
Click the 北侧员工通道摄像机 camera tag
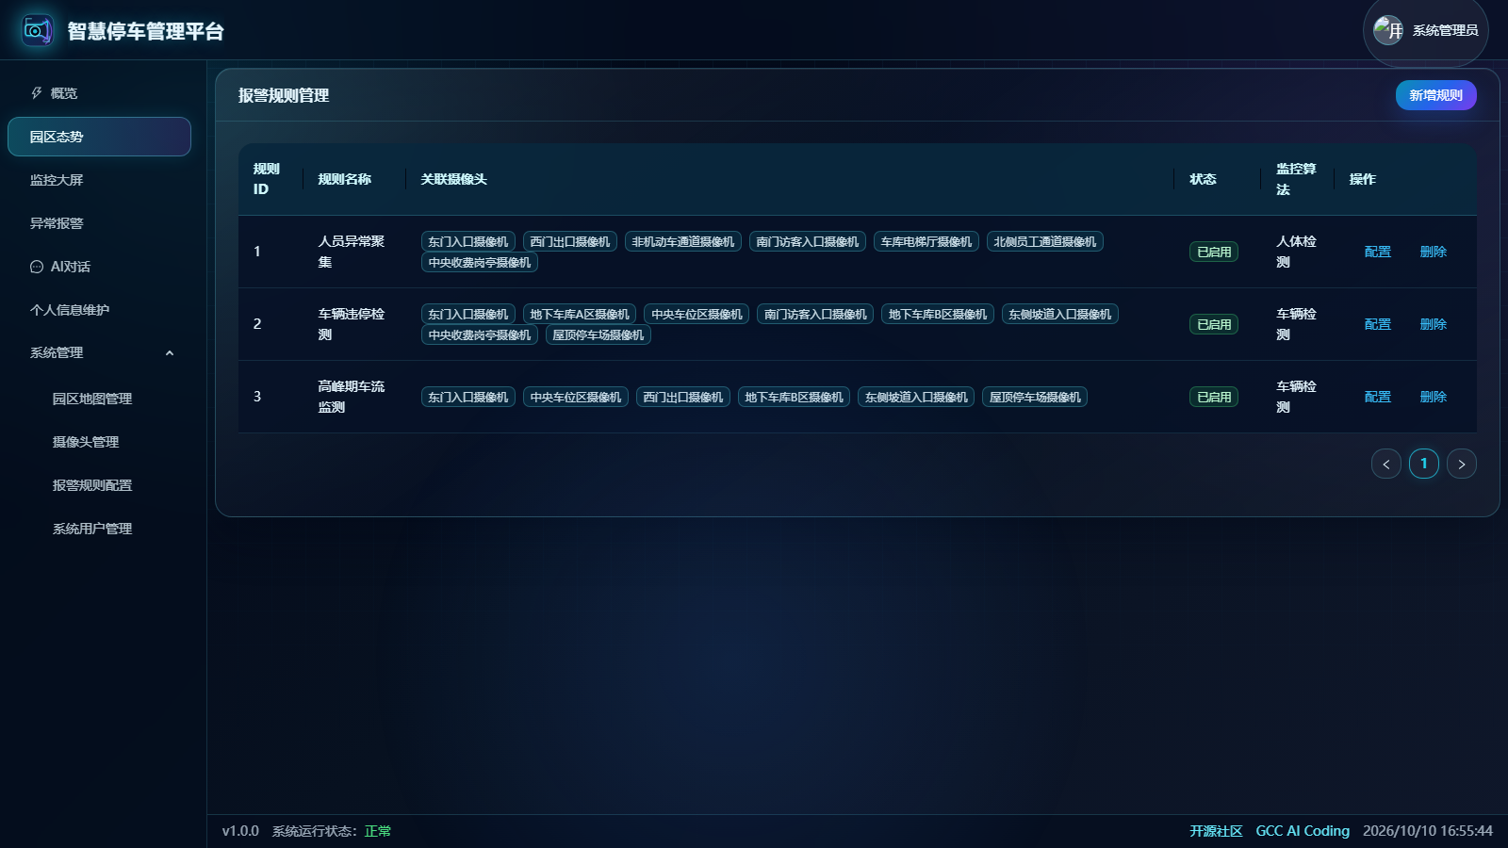click(1045, 242)
